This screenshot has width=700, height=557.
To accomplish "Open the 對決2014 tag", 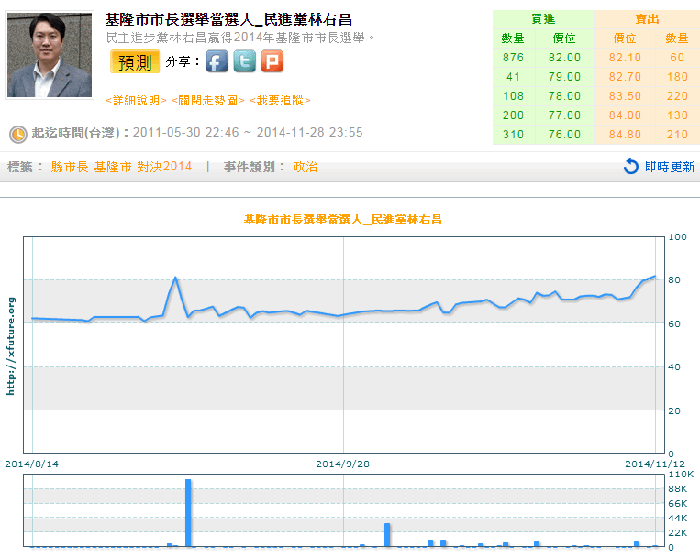I will (x=164, y=167).
